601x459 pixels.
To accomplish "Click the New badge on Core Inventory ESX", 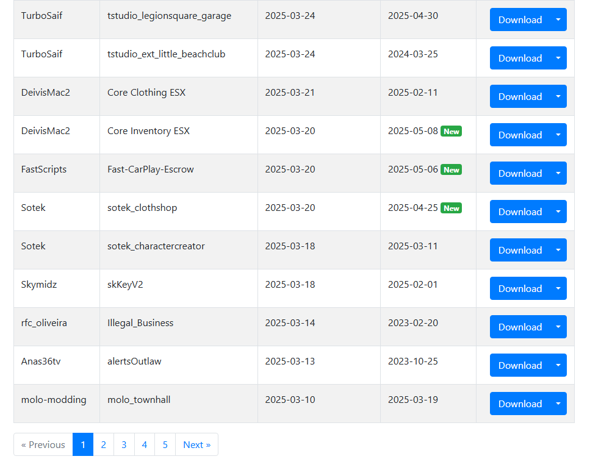I will 451,131.
